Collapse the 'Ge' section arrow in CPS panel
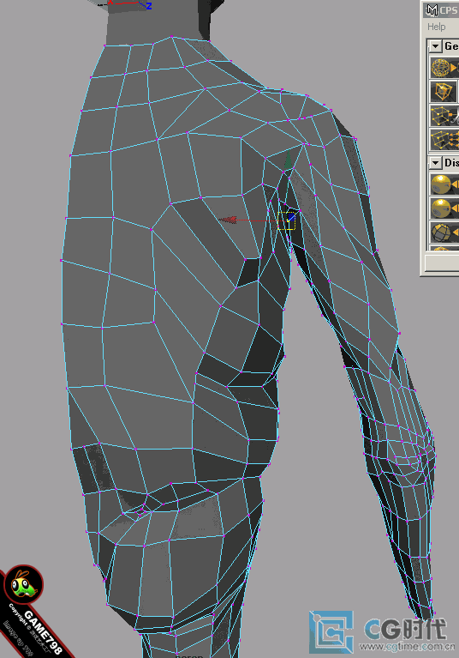This screenshot has height=658, width=459. tap(436, 45)
